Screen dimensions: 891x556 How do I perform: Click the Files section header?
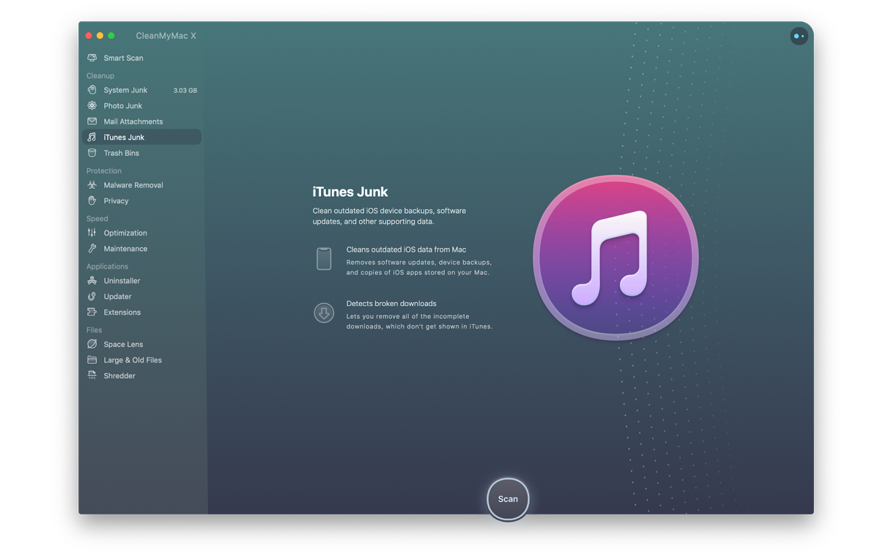(94, 330)
